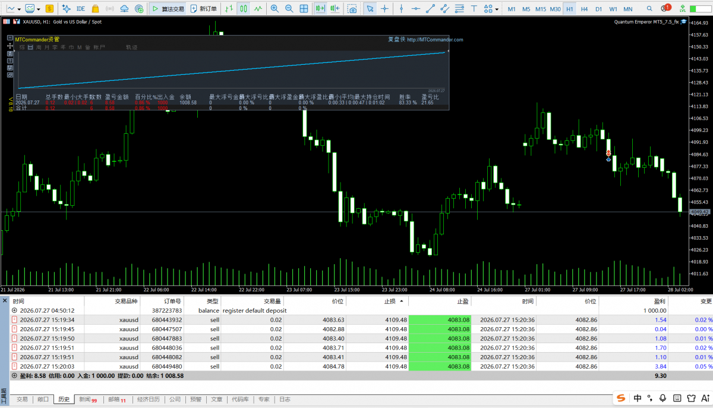Screen dimensions: 713x408
Task: Click the 账户 option in MTCommander panel
Action: click(99, 47)
